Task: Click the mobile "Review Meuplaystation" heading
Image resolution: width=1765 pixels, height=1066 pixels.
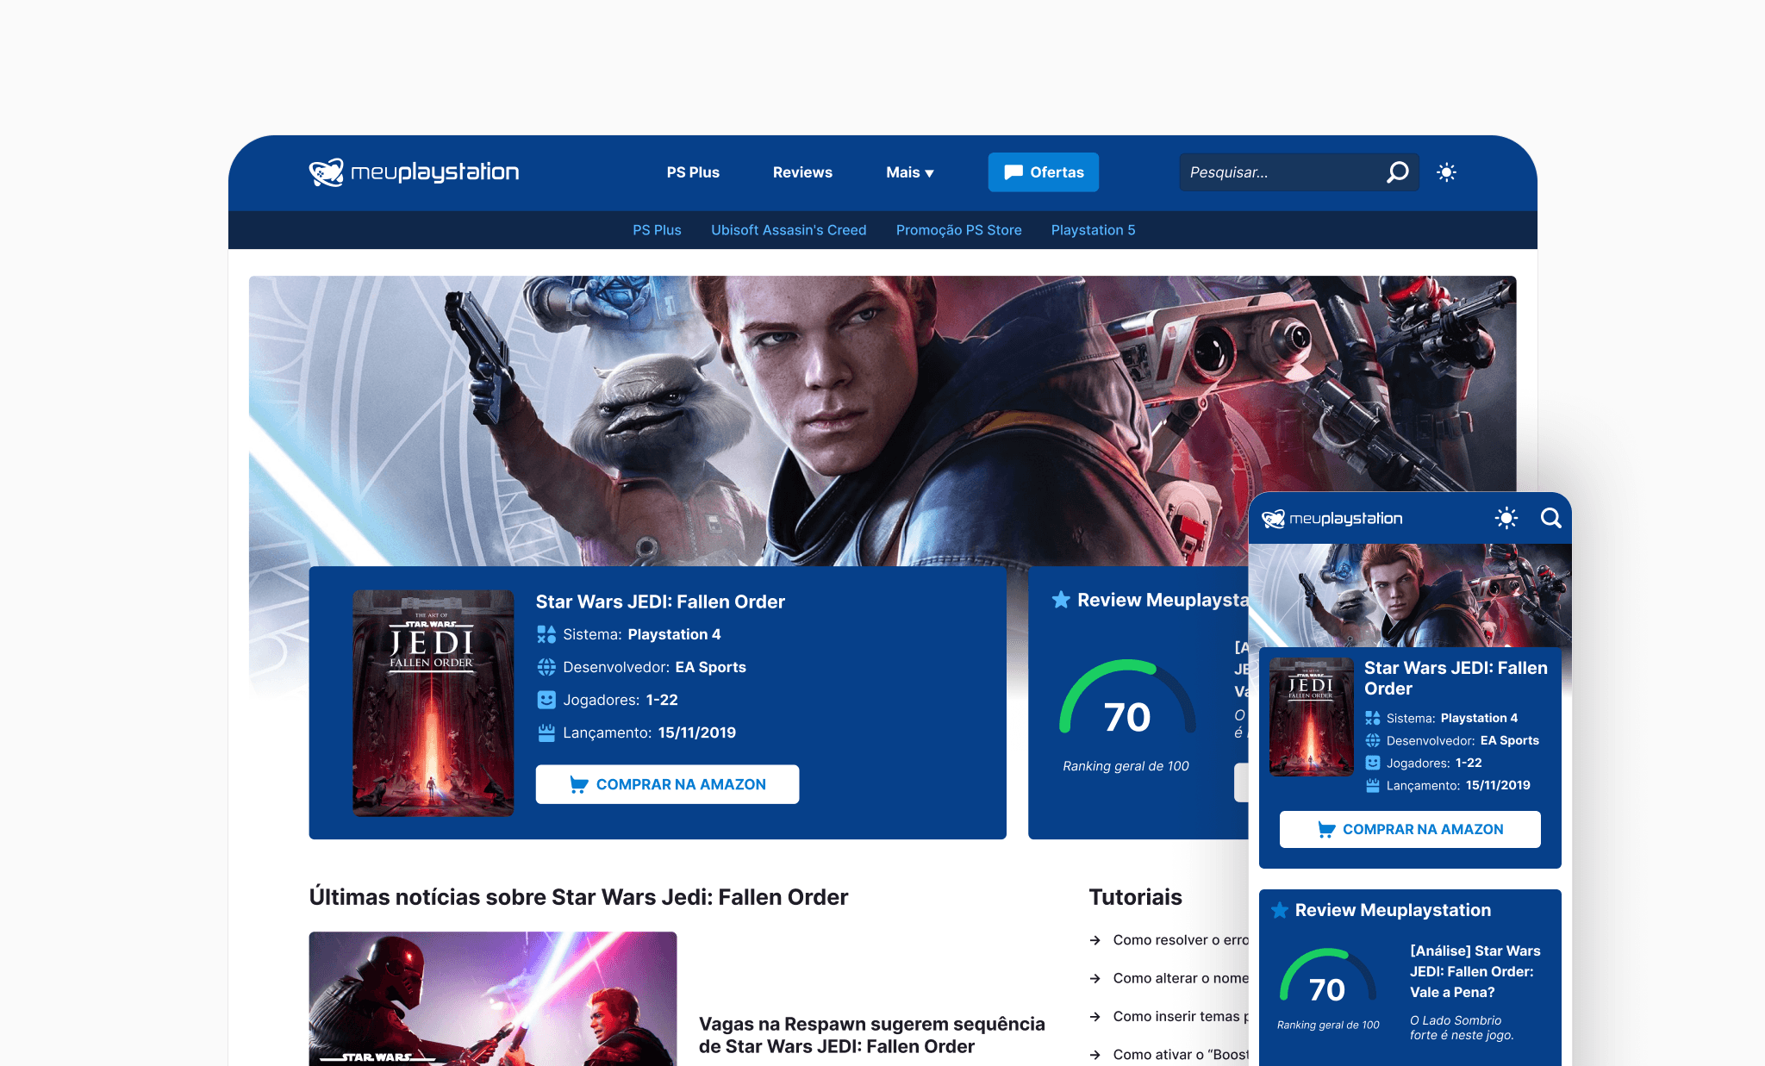Action: pyautogui.click(x=1393, y=910)
